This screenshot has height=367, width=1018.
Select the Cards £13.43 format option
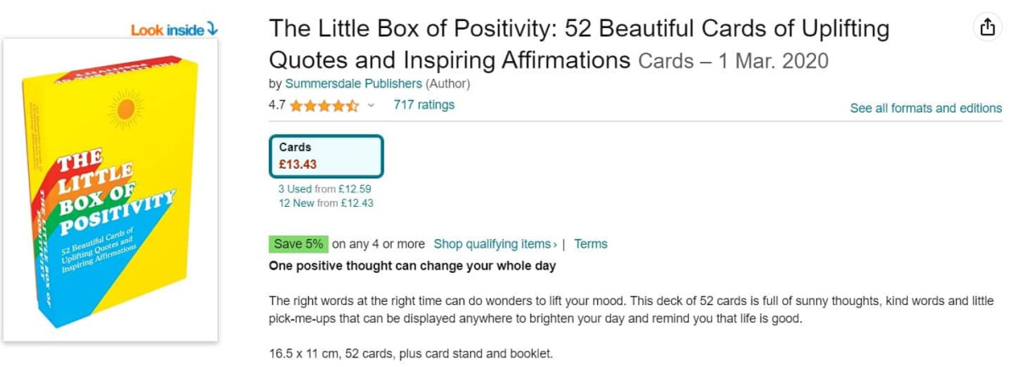(x=326, y=156)
